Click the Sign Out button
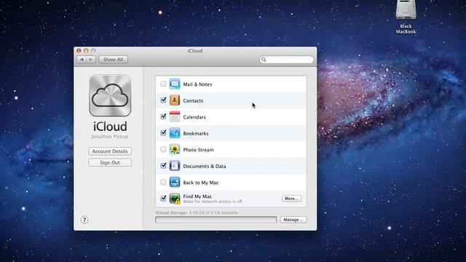The image size is (466, 262). [x=110, y=162]
